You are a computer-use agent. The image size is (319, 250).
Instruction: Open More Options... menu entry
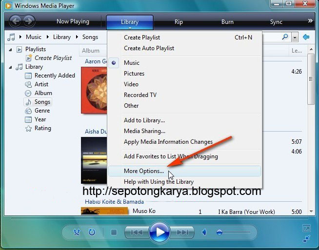185,171
